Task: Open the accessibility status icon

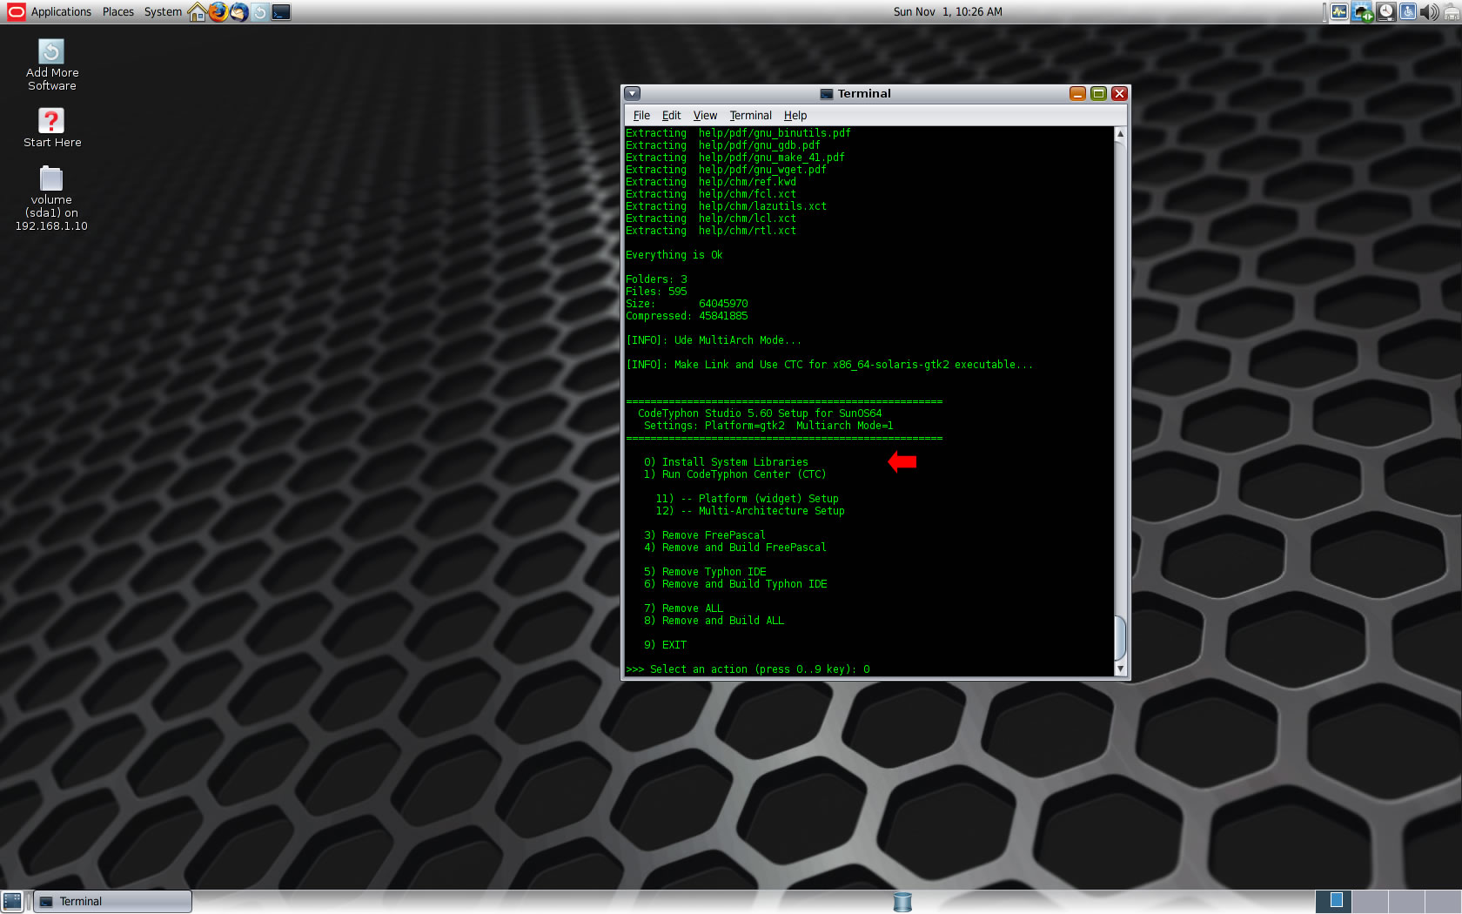Action: (1407, 12)
